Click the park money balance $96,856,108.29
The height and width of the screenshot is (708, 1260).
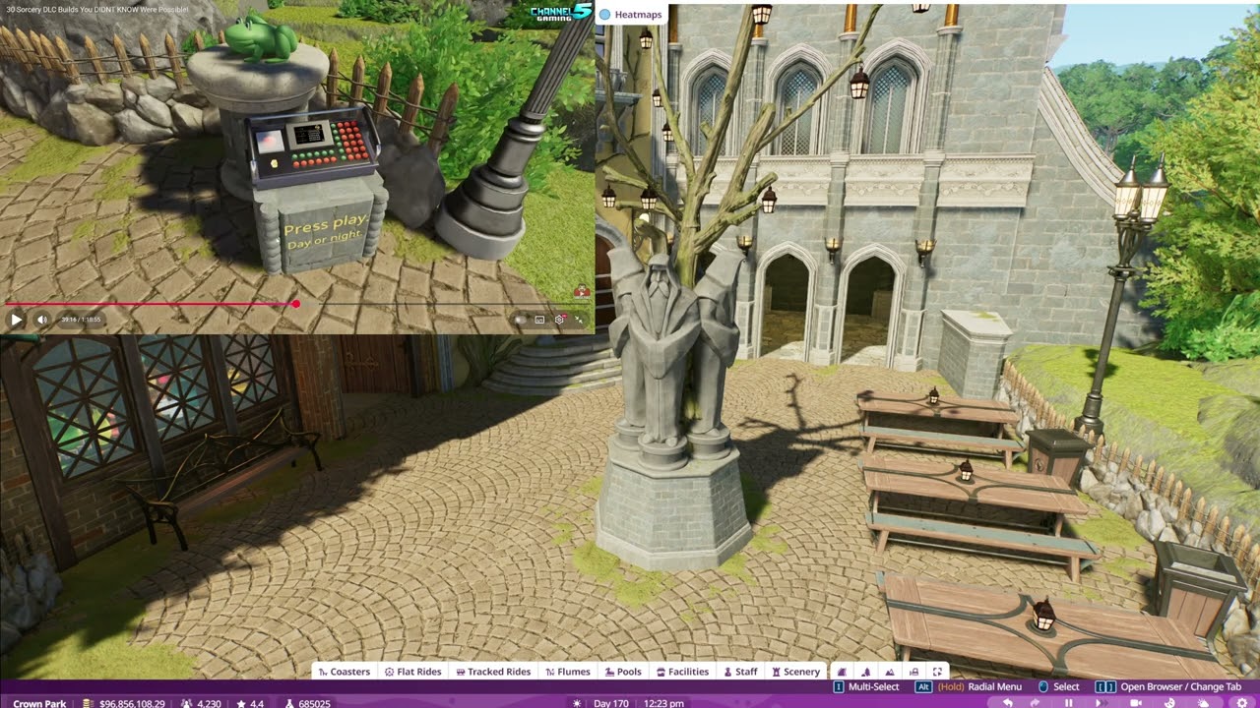131,703
